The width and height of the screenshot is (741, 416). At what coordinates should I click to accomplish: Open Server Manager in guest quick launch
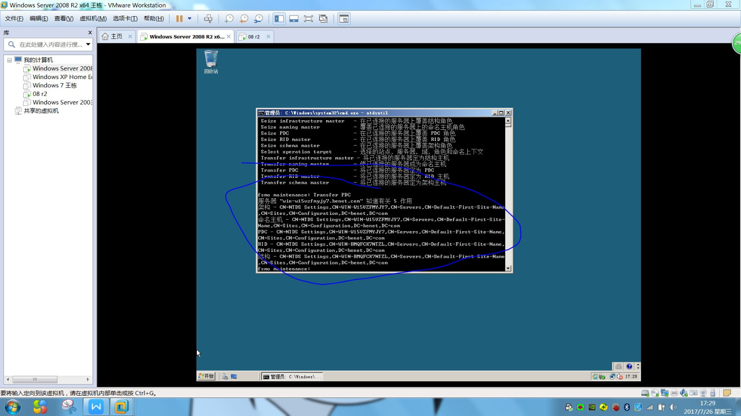click(225, 377)
